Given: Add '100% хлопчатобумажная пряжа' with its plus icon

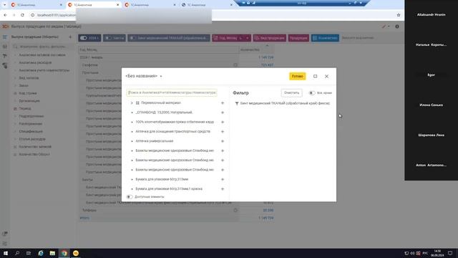Looking at the screenshot, I should coord(223,122).
